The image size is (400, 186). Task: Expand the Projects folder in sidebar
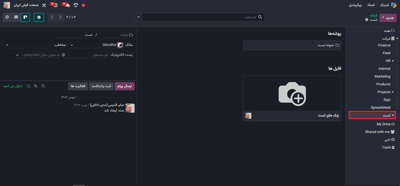point(392,92)
